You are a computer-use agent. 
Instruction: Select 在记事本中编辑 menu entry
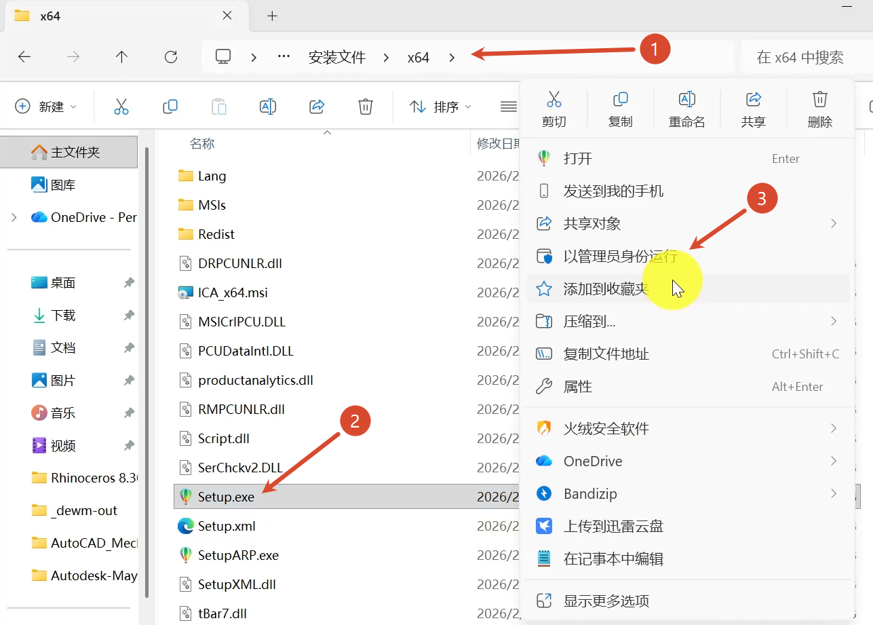coord(686,559)
